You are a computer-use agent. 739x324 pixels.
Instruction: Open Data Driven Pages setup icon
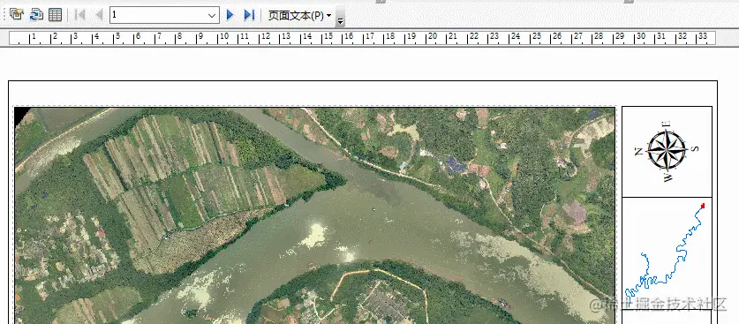(17, 15)
